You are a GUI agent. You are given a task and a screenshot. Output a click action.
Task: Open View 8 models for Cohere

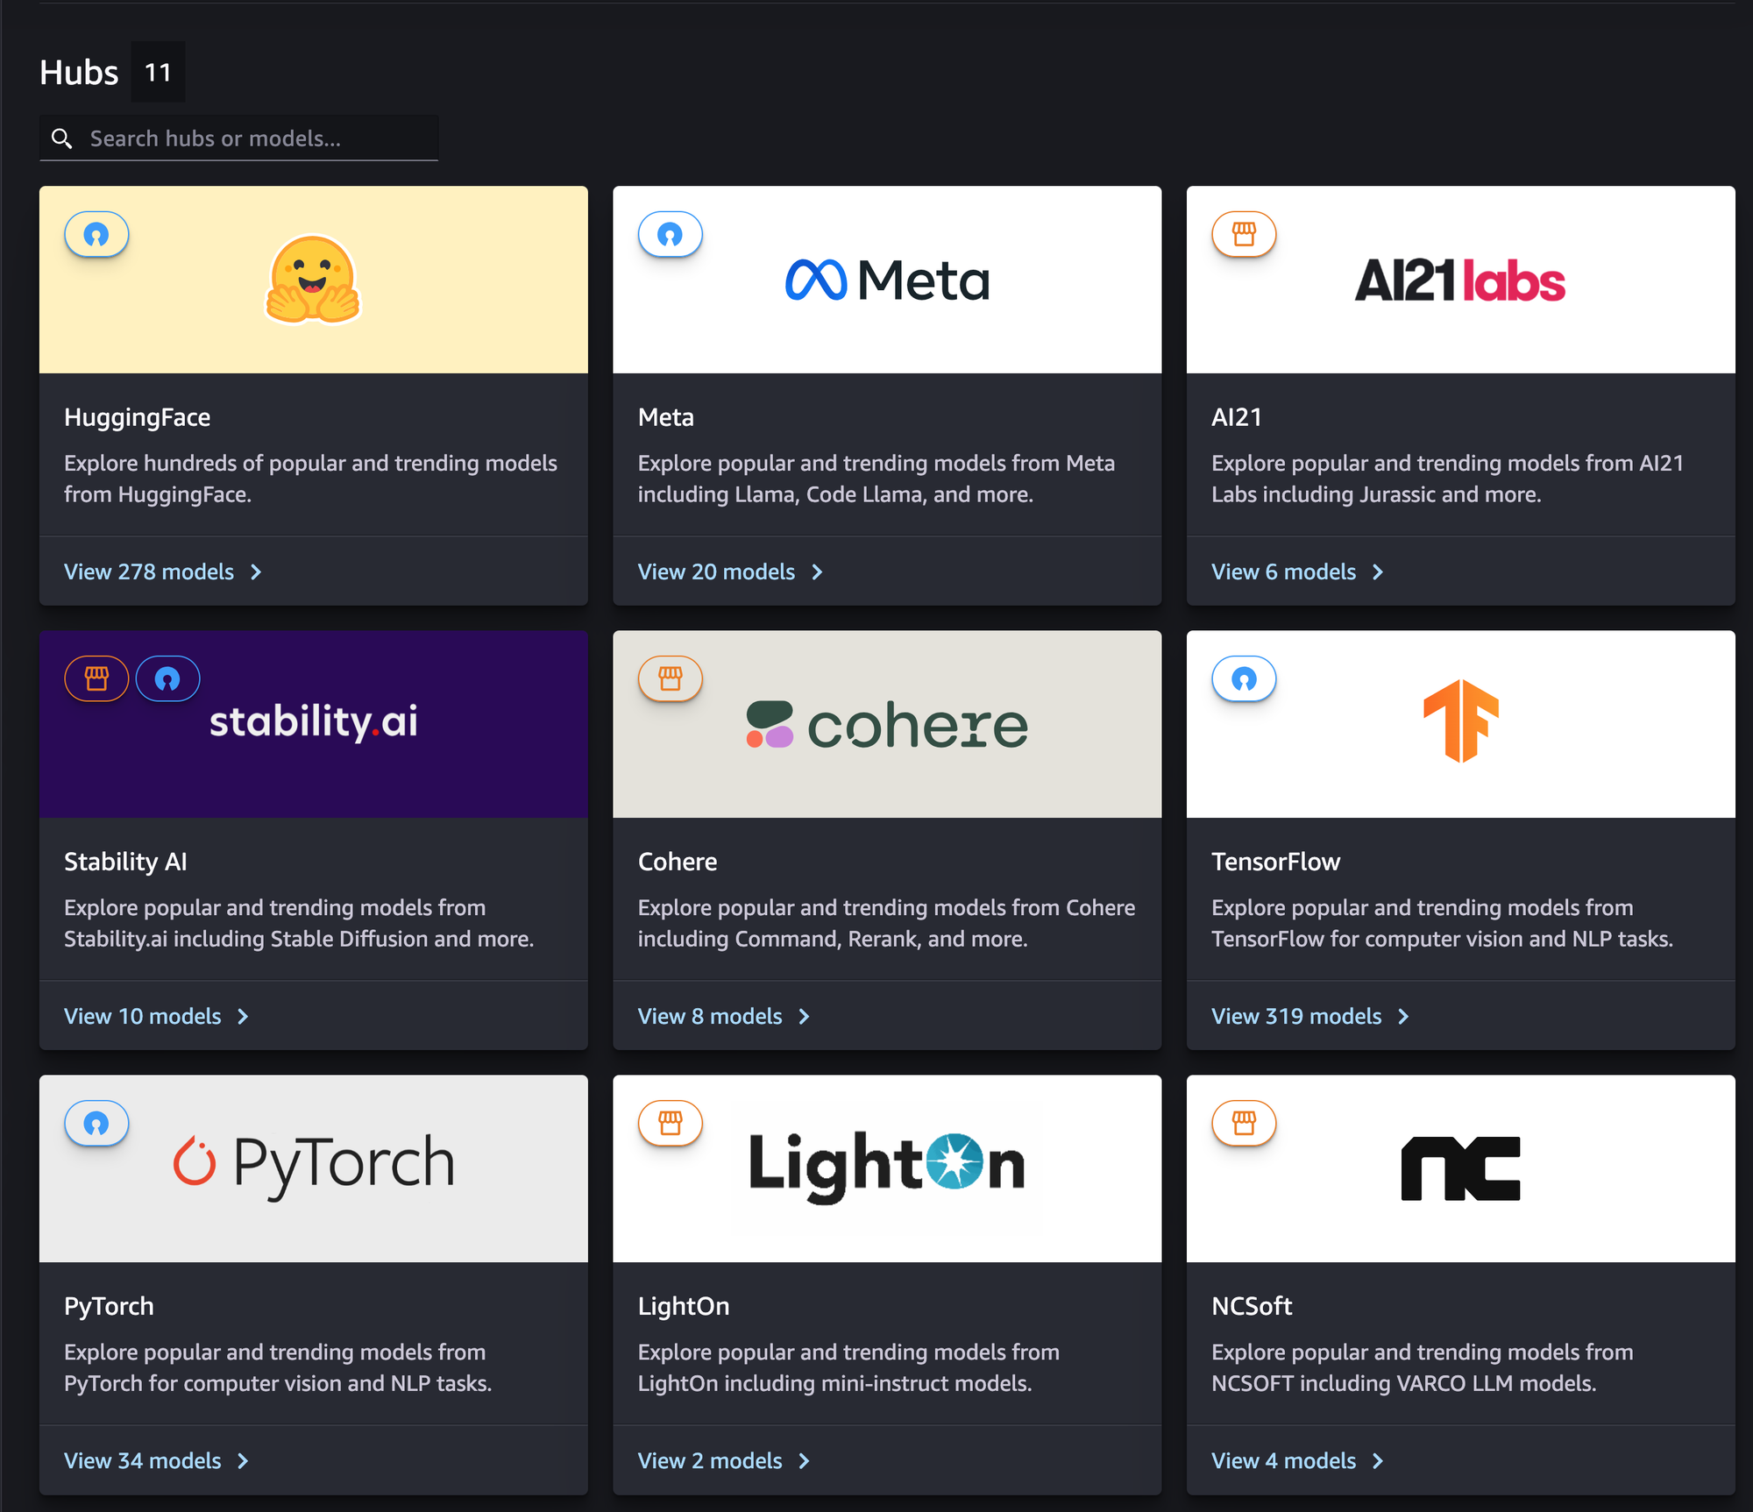(710, 1017)
